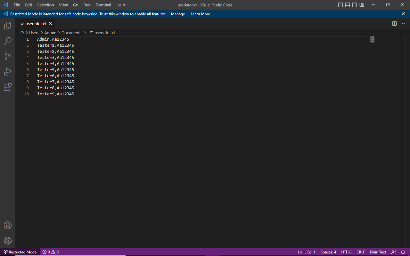Click Restricted Mode shield in status bar
This screenshot has height=256, width=410.
click(20, 252)
